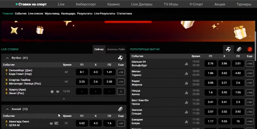Click the Ставки на спорт logo tab
Screen dimensions: 257x129
tap(31, 4)
